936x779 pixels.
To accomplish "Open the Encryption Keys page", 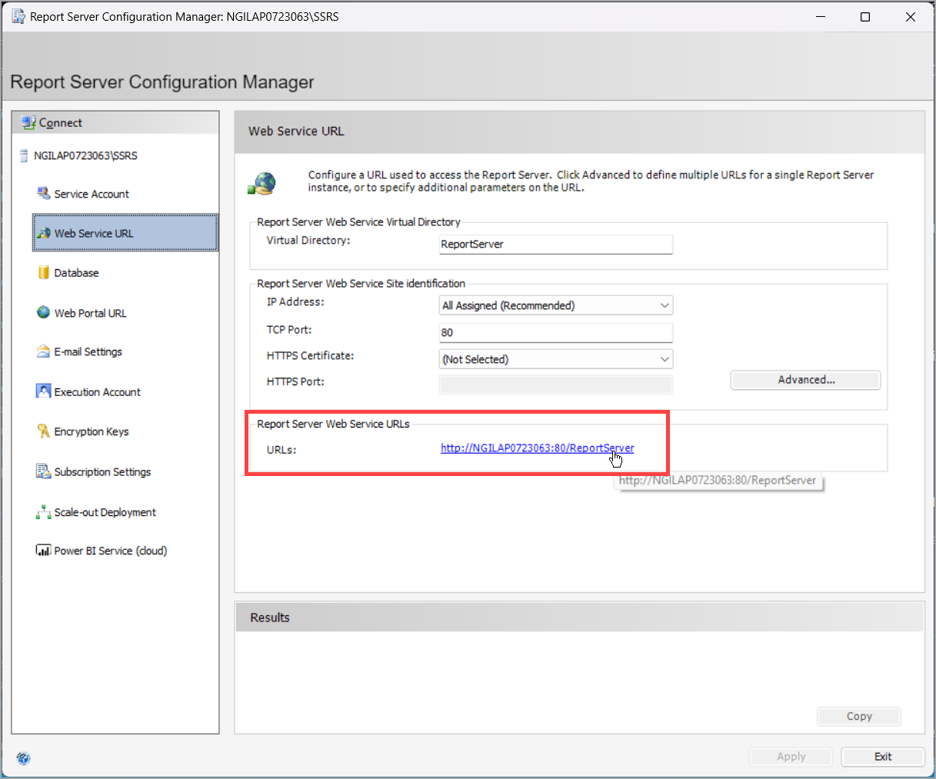I will 92,432.
